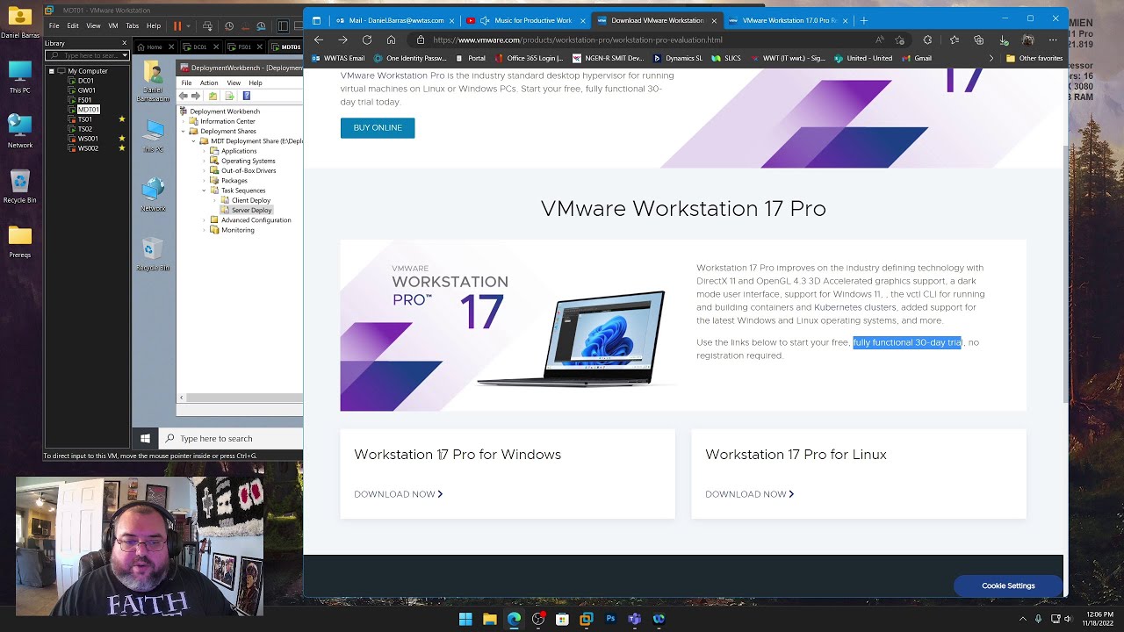Click the BUY ONLINE button

[378, 127]
